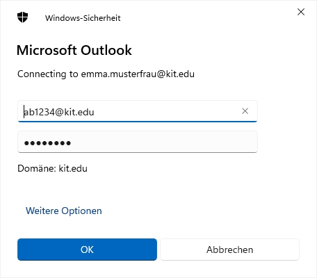Open the Weitere Optionen link
Viewport: 317px width, 278px height.
[x=64, y=211]
